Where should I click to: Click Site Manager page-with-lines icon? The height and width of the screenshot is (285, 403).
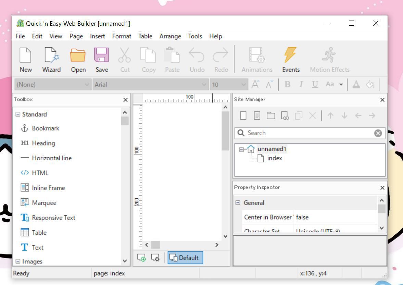(257, 115)
